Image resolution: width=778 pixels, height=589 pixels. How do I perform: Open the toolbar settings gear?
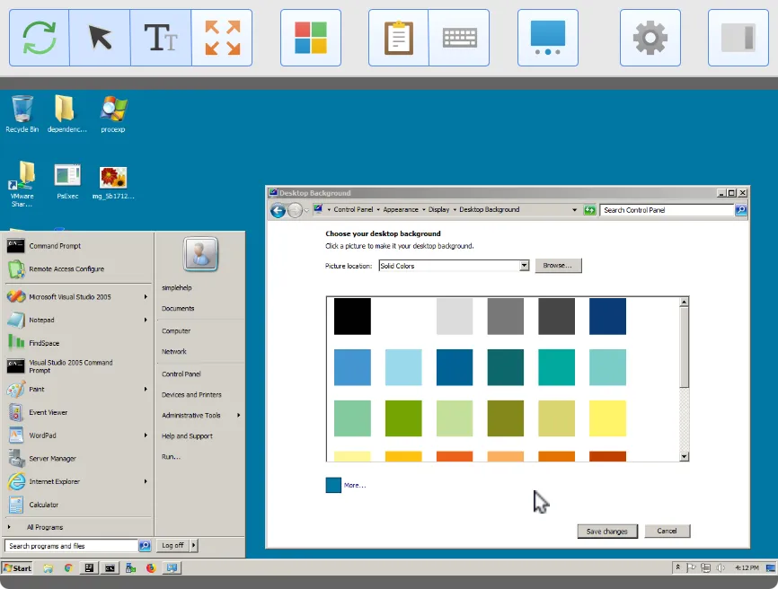650,37
